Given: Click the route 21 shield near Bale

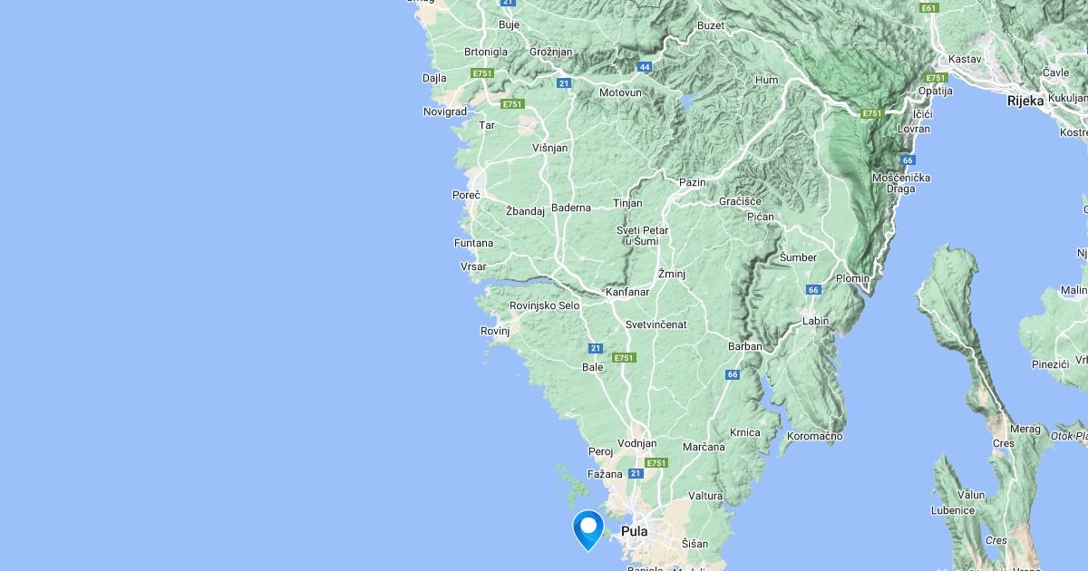Looking at the screenshot, I should 596,348.
